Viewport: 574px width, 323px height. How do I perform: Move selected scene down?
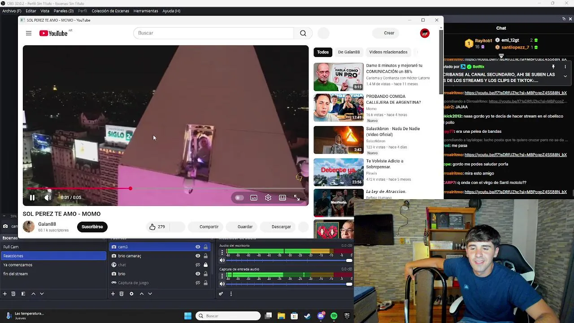[x=42, y=294]
